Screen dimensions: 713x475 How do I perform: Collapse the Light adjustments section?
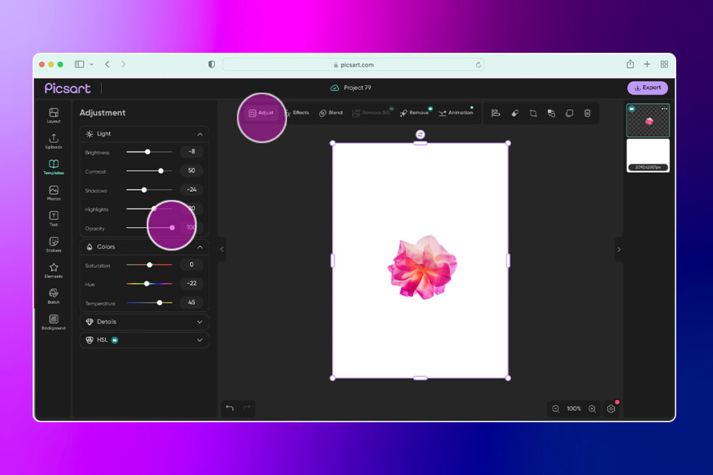pyautogui.click(x=201, y=134)
